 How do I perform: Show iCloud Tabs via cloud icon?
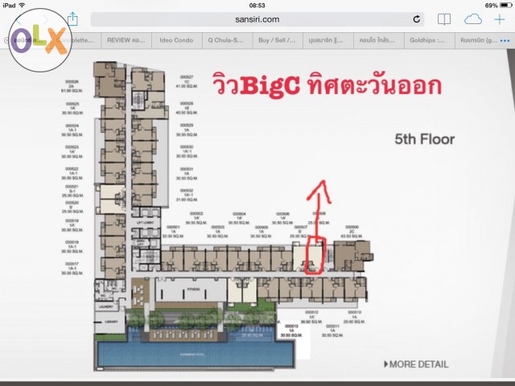[x=472, y=19]
